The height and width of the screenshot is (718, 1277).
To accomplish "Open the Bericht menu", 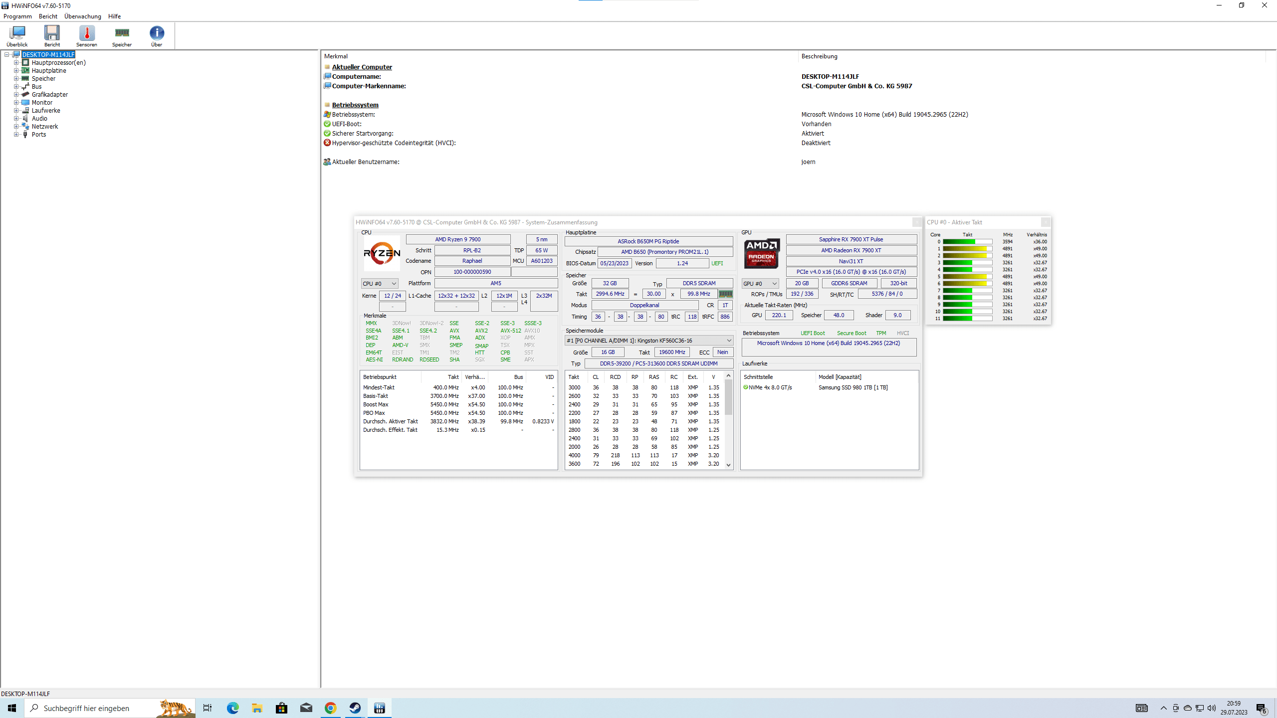I will (48, 16).
